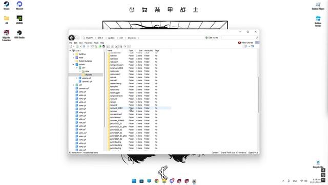Open the File menu

pos(71,43)
